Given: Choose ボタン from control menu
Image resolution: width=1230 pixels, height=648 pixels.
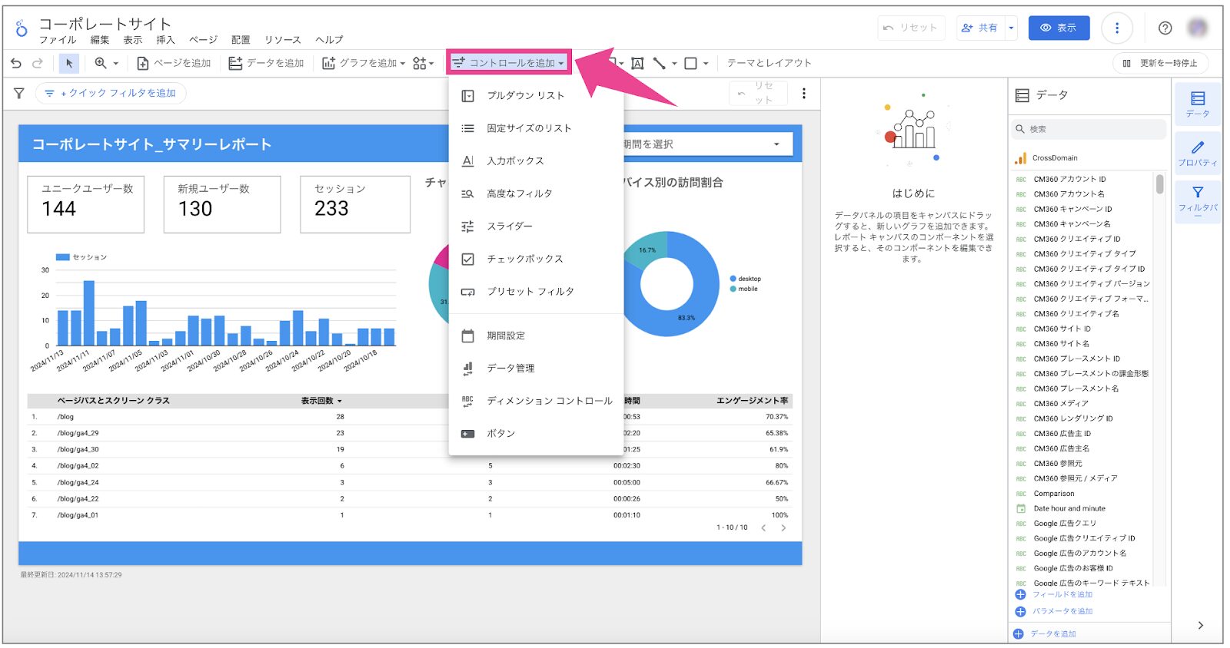Looking at the screenshot, I should (x=536, y=434).
